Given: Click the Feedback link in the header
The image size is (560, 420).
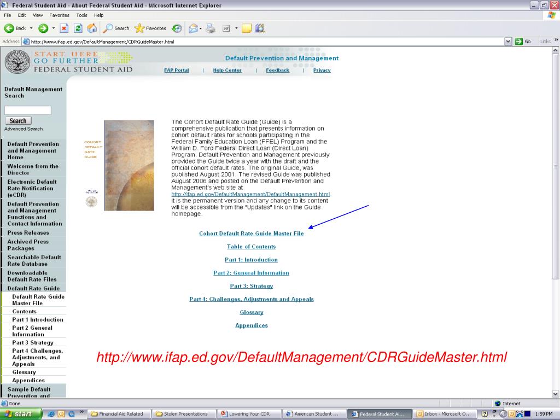Looking at the screenshot, I should (277, 71).
